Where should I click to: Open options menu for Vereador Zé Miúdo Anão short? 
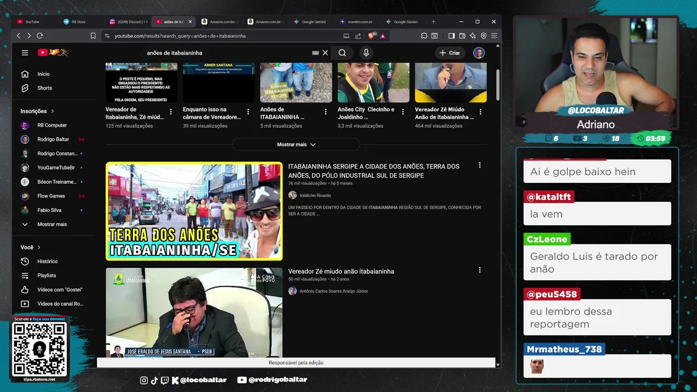pos(480,112)
